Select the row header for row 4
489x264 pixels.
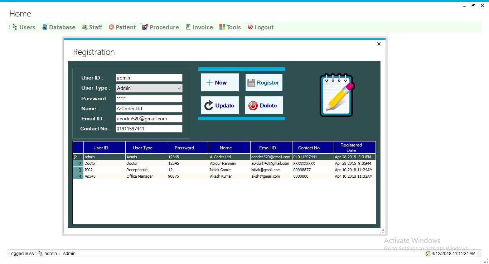tap(78, 176)
